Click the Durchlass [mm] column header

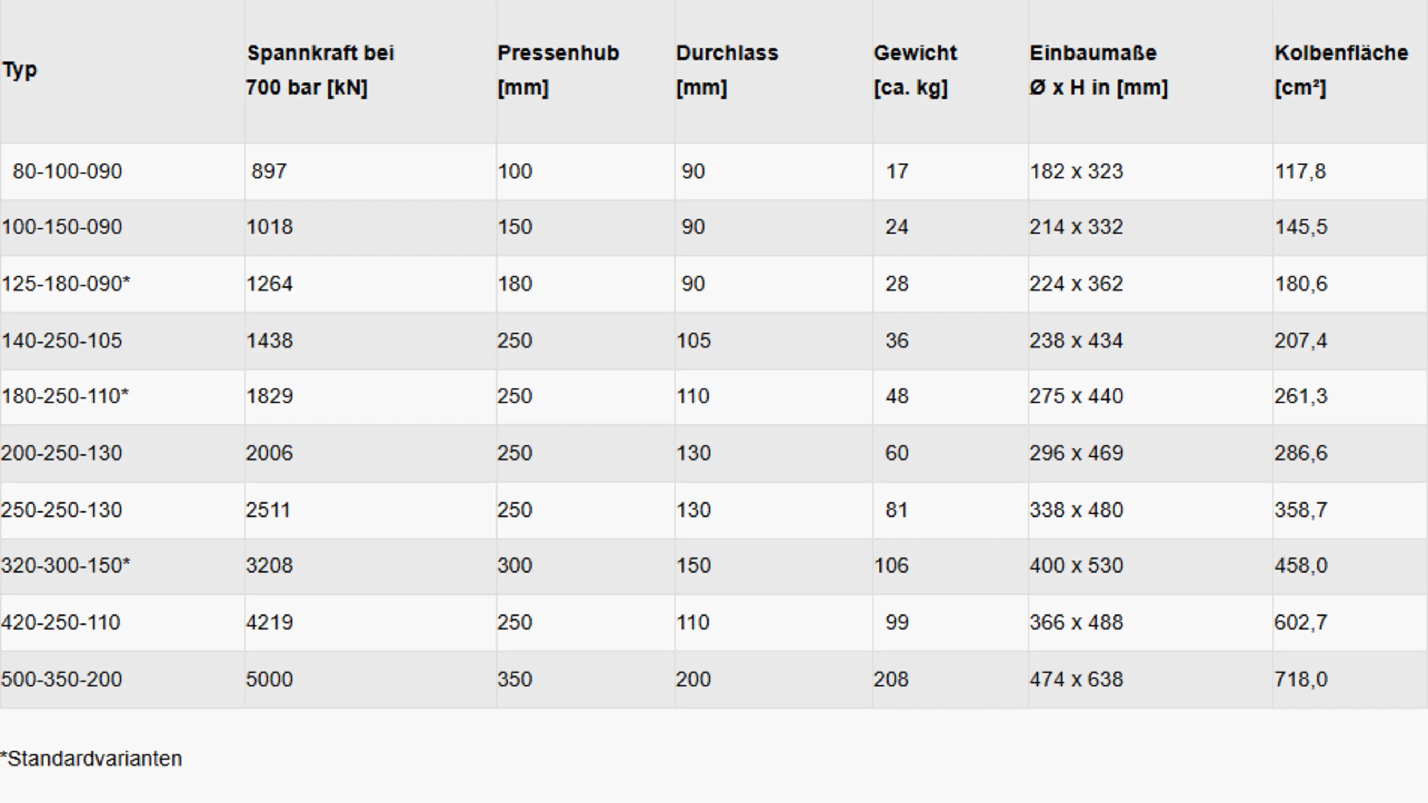[727, 70]
